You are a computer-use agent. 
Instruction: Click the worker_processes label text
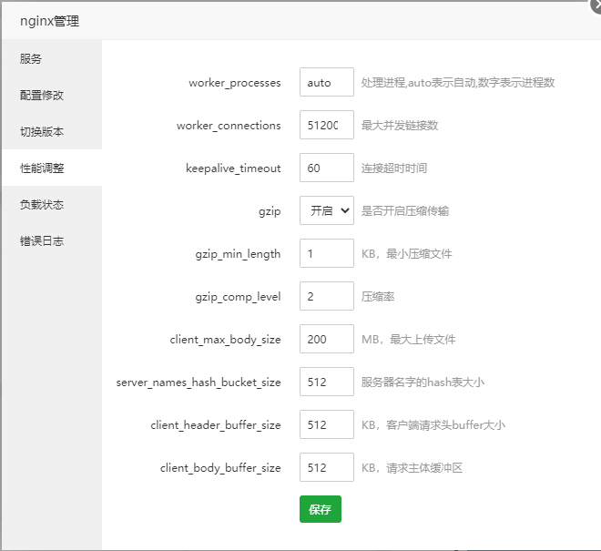coord(235,83)
